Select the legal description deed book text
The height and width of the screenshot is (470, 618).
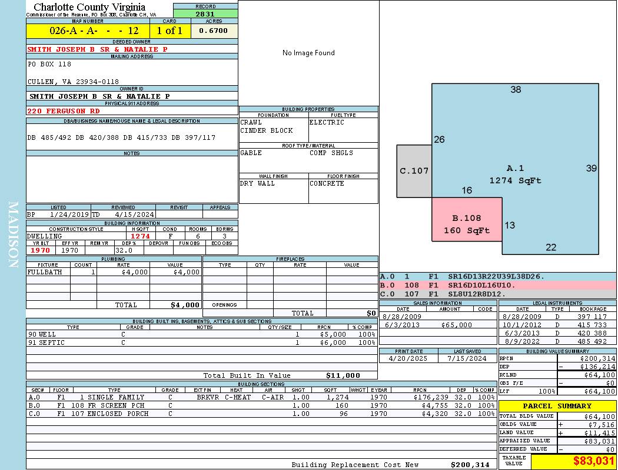click(x=121, y=137)
